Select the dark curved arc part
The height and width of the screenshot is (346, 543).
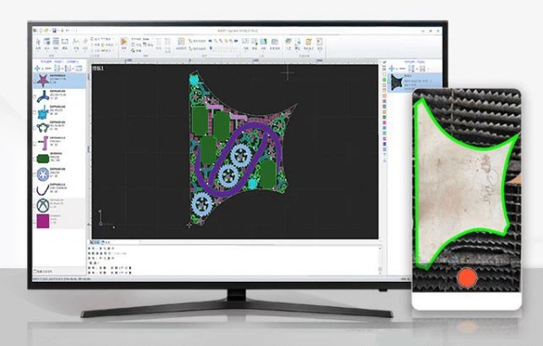point(43,190)
